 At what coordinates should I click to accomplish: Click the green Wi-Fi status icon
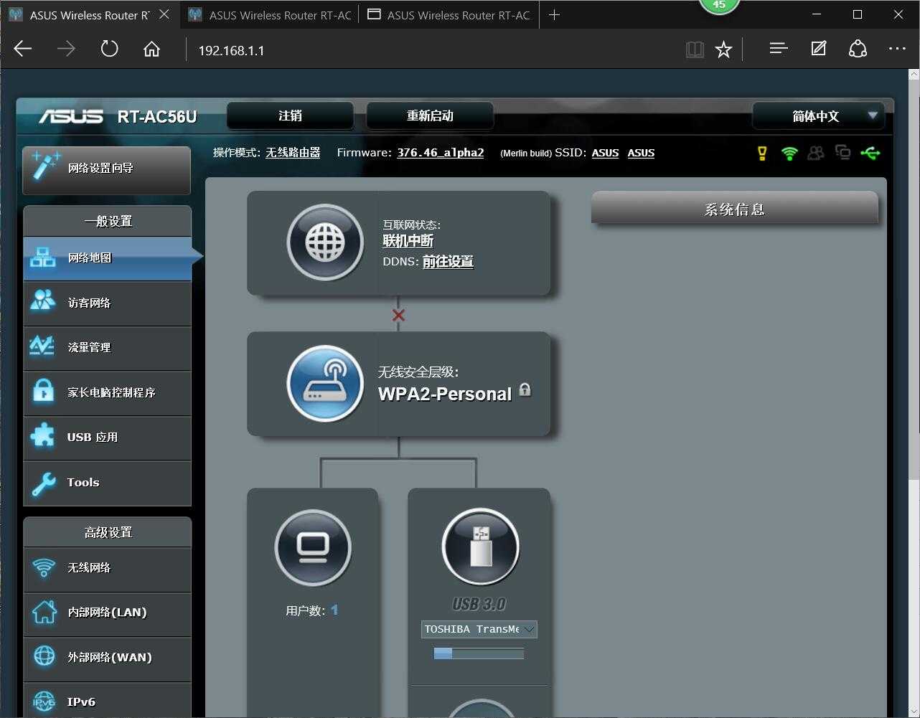[789, 153]
